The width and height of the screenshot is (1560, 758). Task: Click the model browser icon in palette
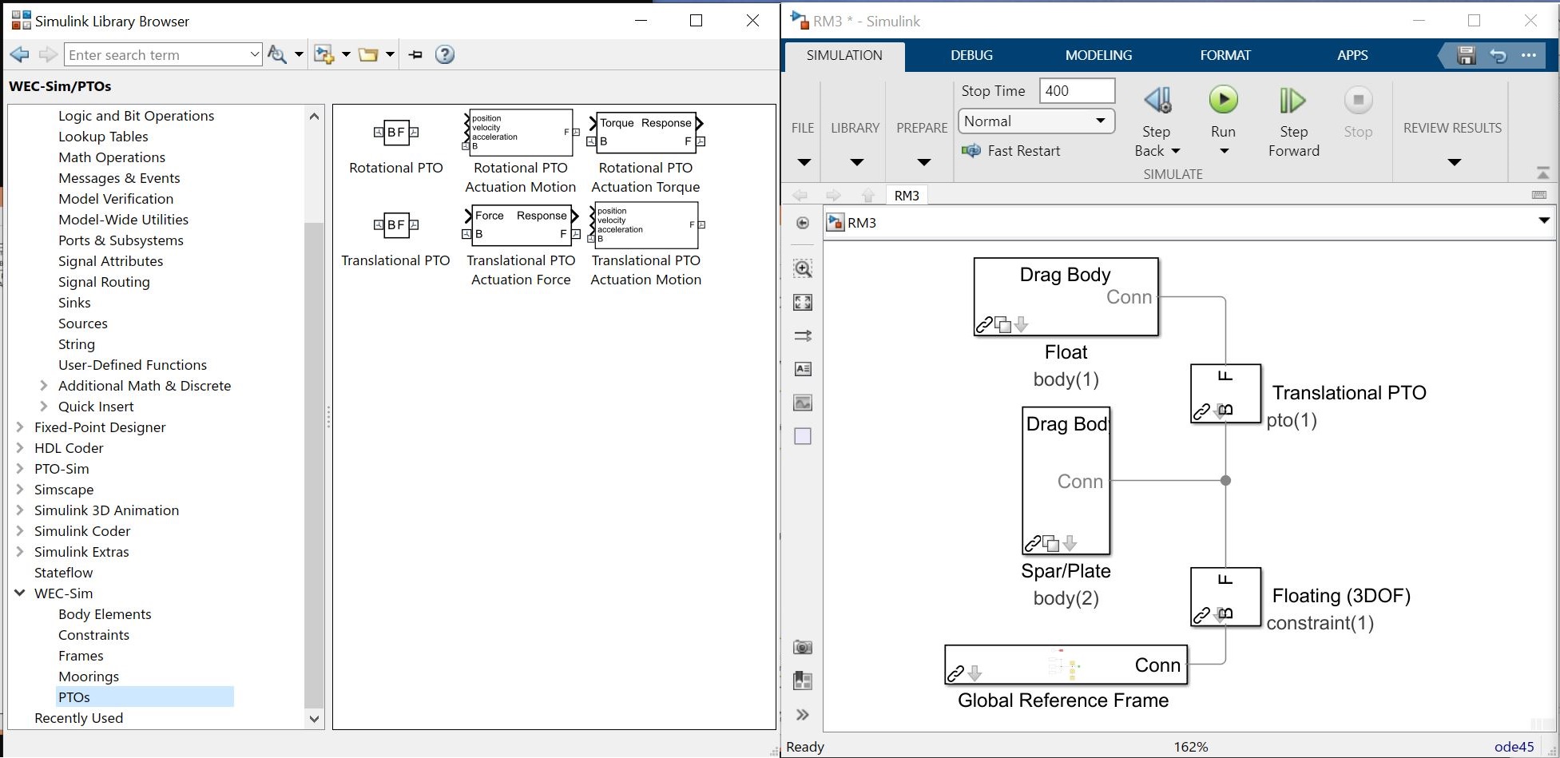click(803, 681)
